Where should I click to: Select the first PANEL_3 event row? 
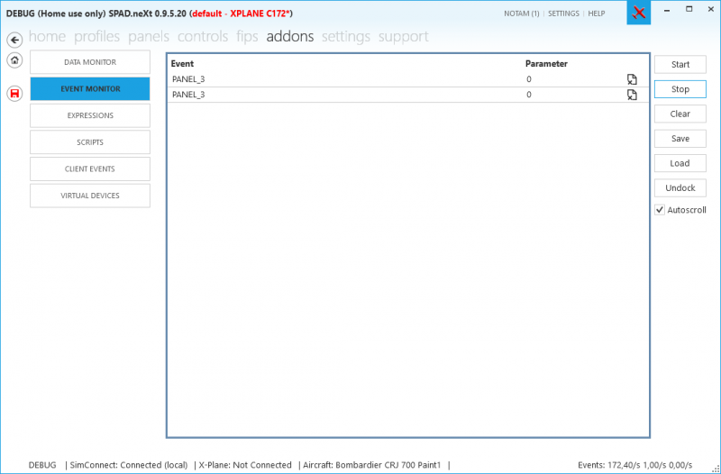408,79
